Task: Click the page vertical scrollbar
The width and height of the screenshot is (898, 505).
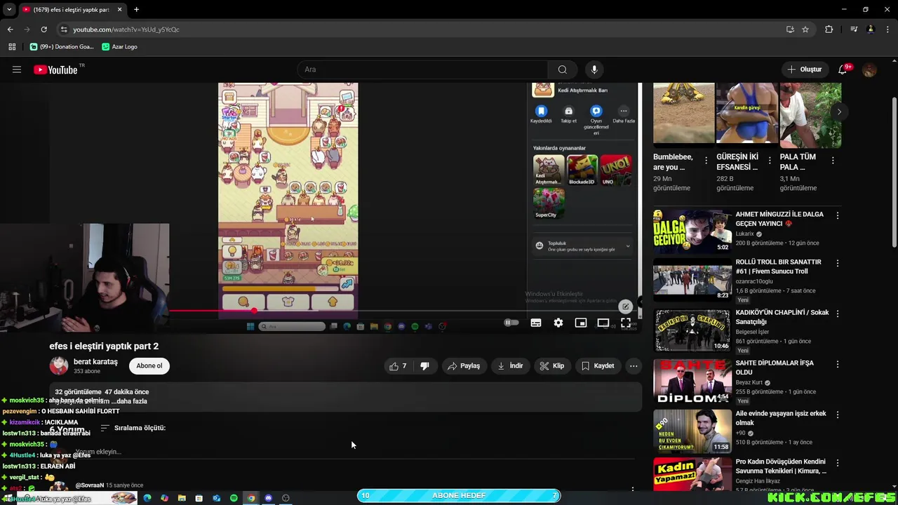Action: (894, 172)
